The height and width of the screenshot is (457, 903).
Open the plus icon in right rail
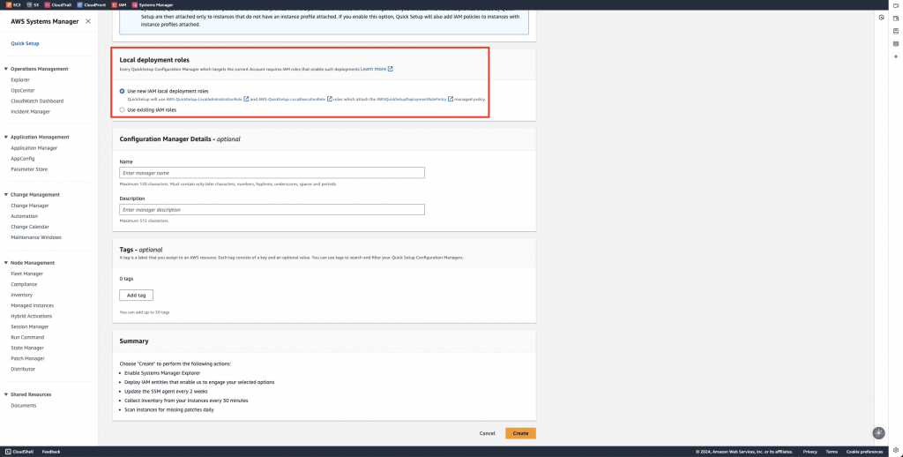896,56
